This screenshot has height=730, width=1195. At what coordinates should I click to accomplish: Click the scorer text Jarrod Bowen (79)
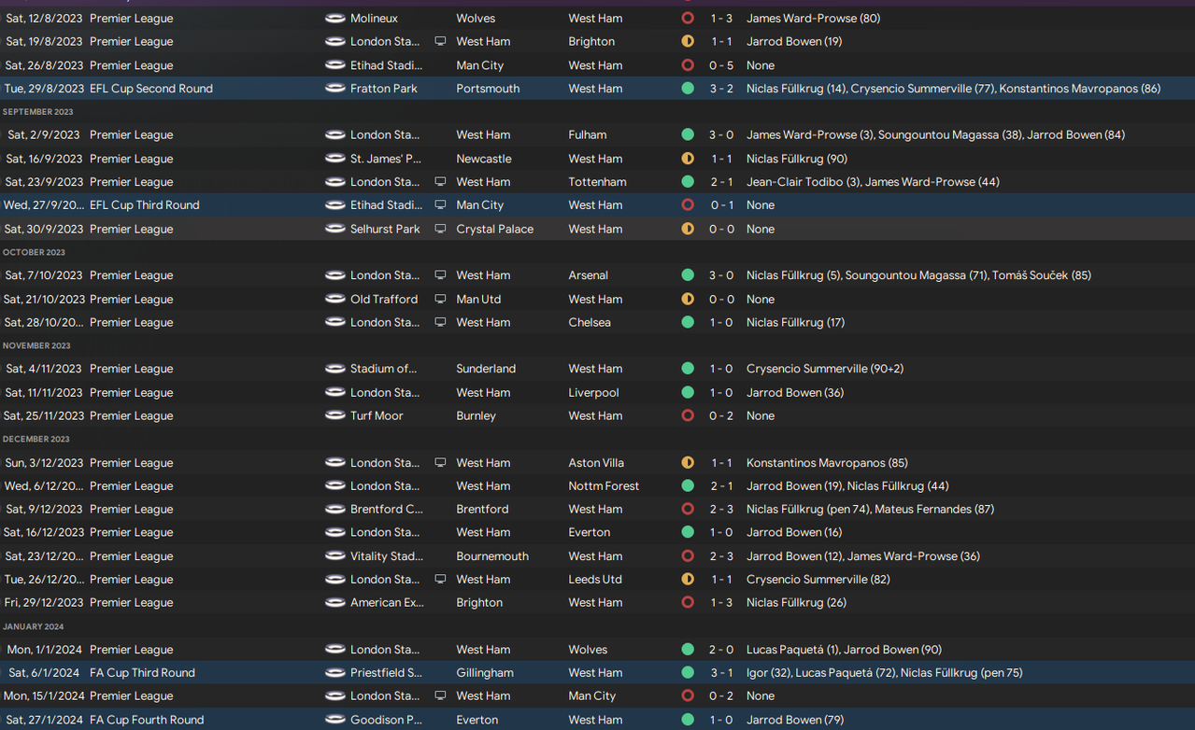click(x=794, y=720)
